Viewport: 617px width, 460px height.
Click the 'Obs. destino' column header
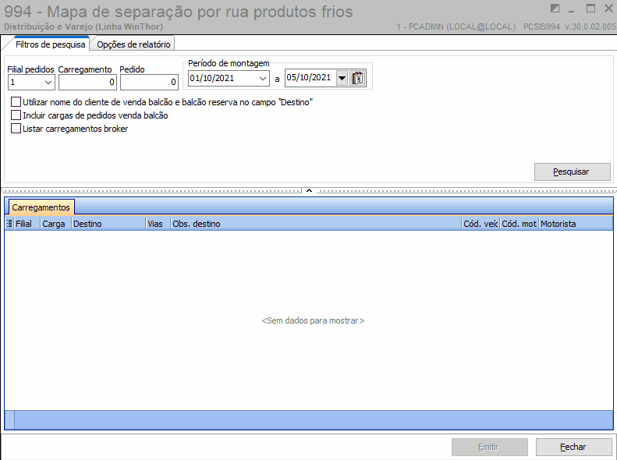pyautogui.click(x=316, y=224)
